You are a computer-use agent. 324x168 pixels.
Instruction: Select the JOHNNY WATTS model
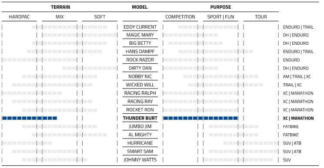click(140, 160)
